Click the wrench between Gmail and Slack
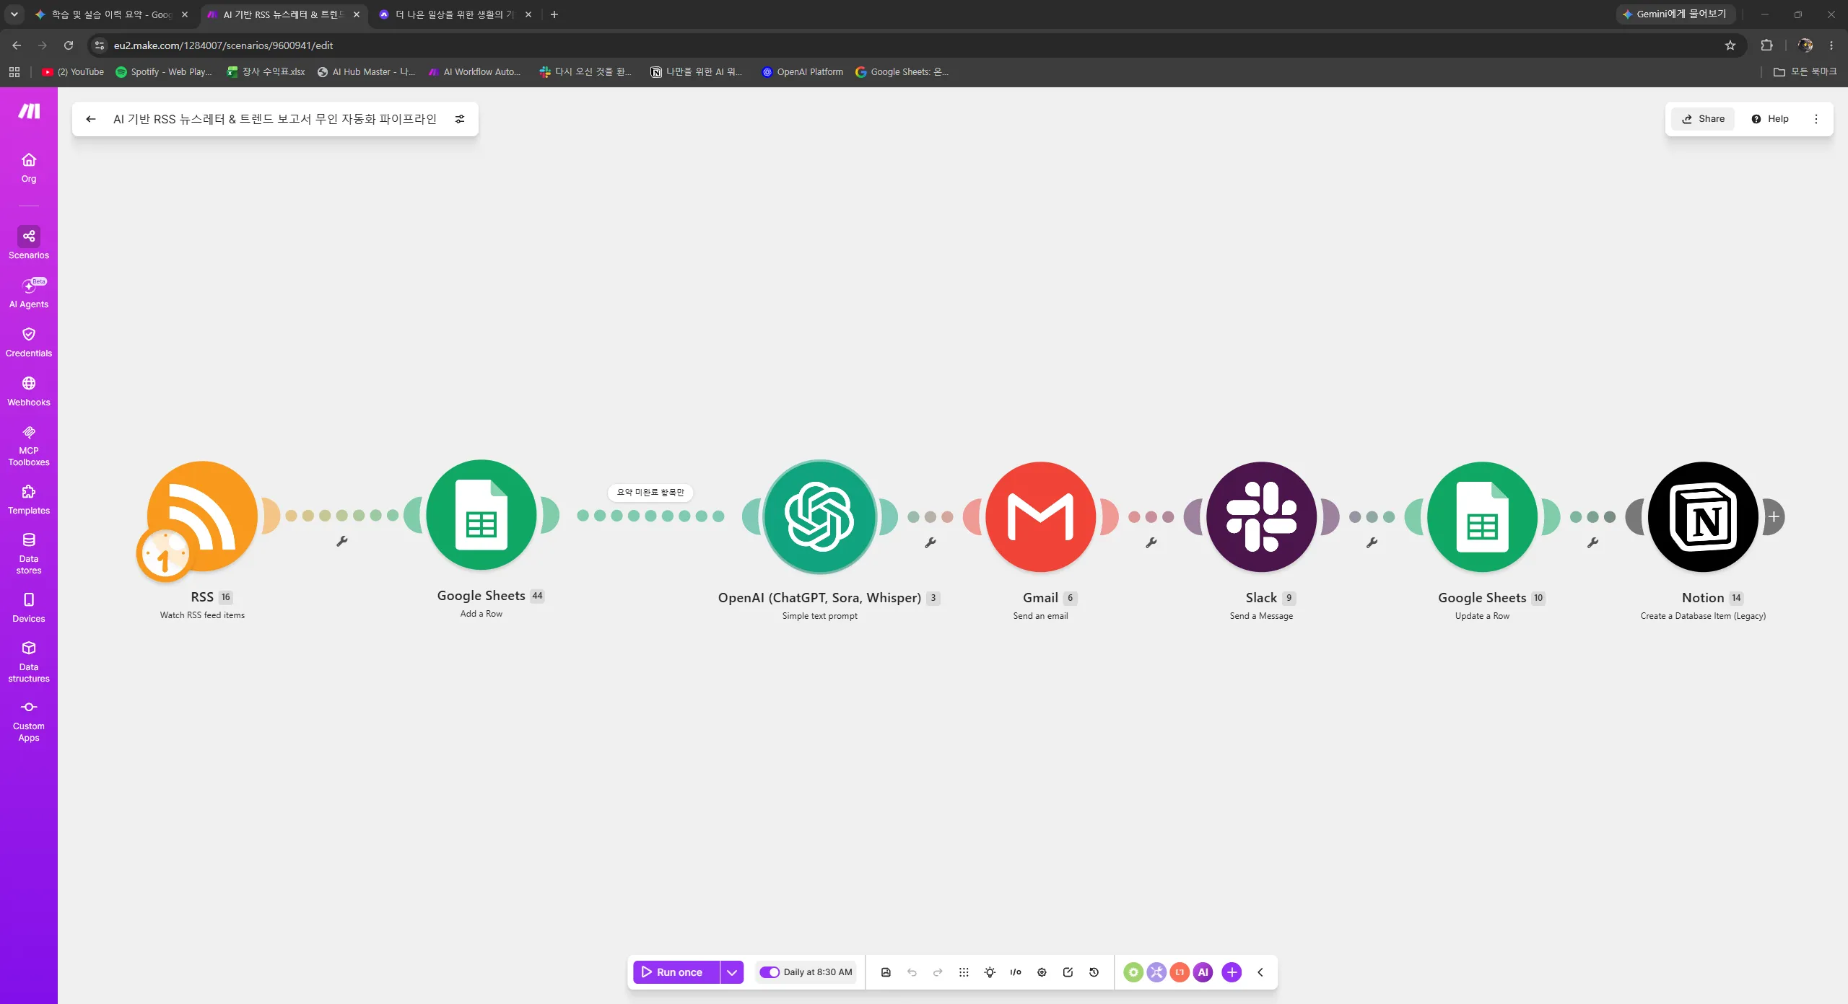 click(x=1151, y=542)
